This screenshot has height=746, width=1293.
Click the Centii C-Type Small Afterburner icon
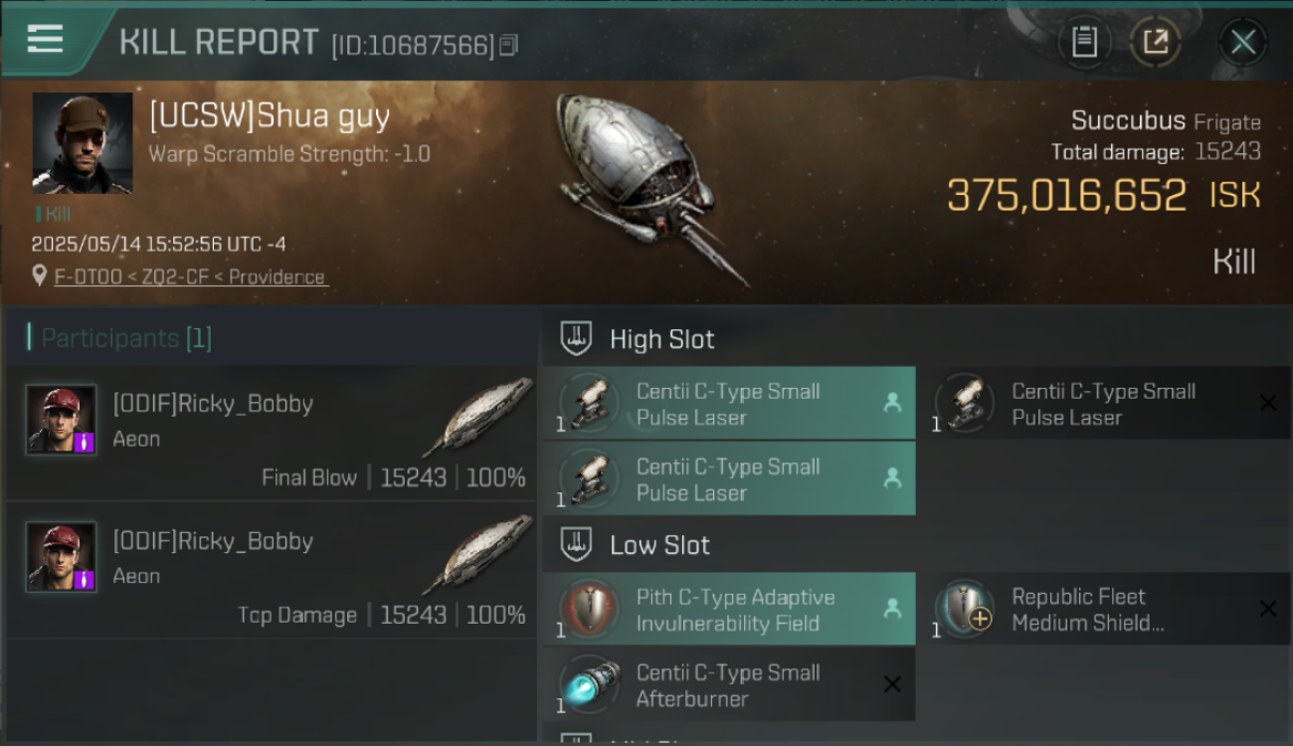pos(589,683)
